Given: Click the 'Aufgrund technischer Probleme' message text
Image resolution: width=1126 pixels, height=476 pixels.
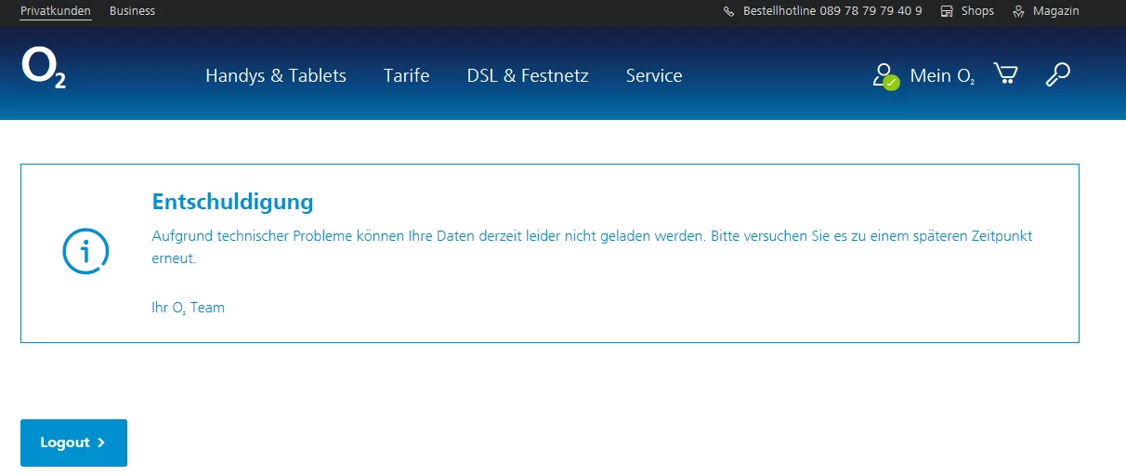Looking at the screenshot, I should point(592,247).
